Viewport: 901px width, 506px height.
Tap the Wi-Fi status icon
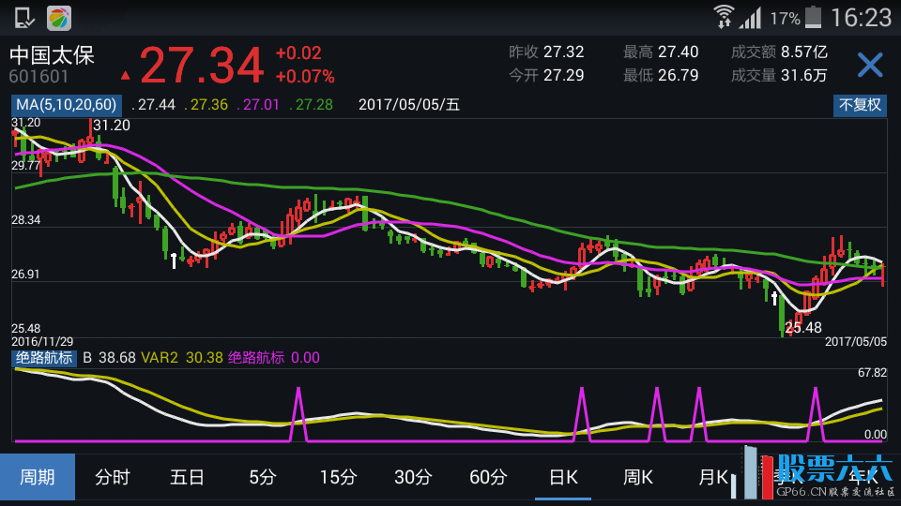(x=724, y=17)
